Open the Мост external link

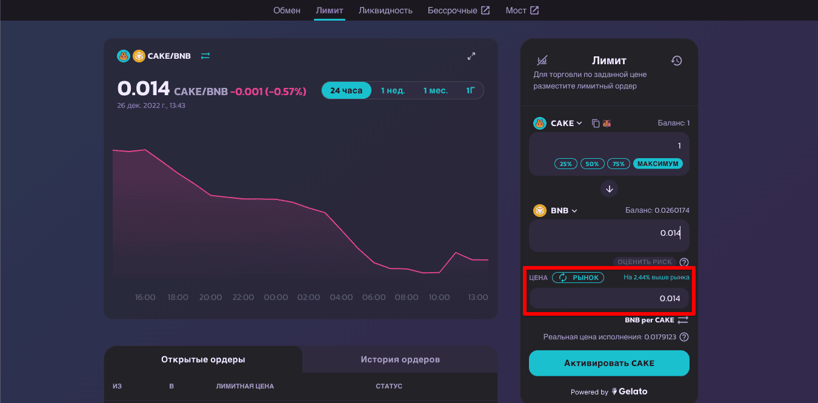click(x=522, y=10)
